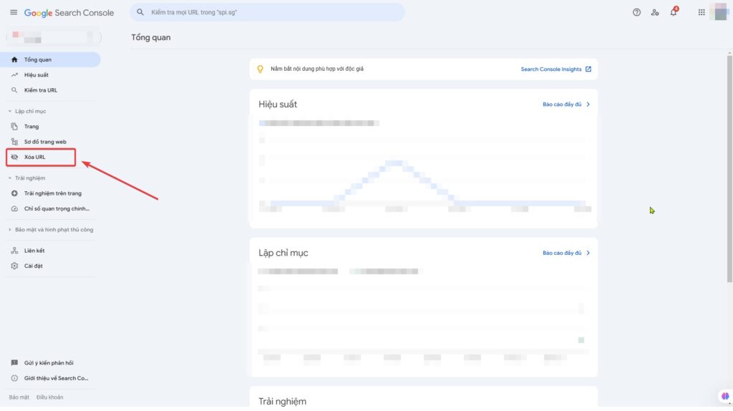Open the help question-mark icon
The image size is (733, 411).
(x=636, y=13)
